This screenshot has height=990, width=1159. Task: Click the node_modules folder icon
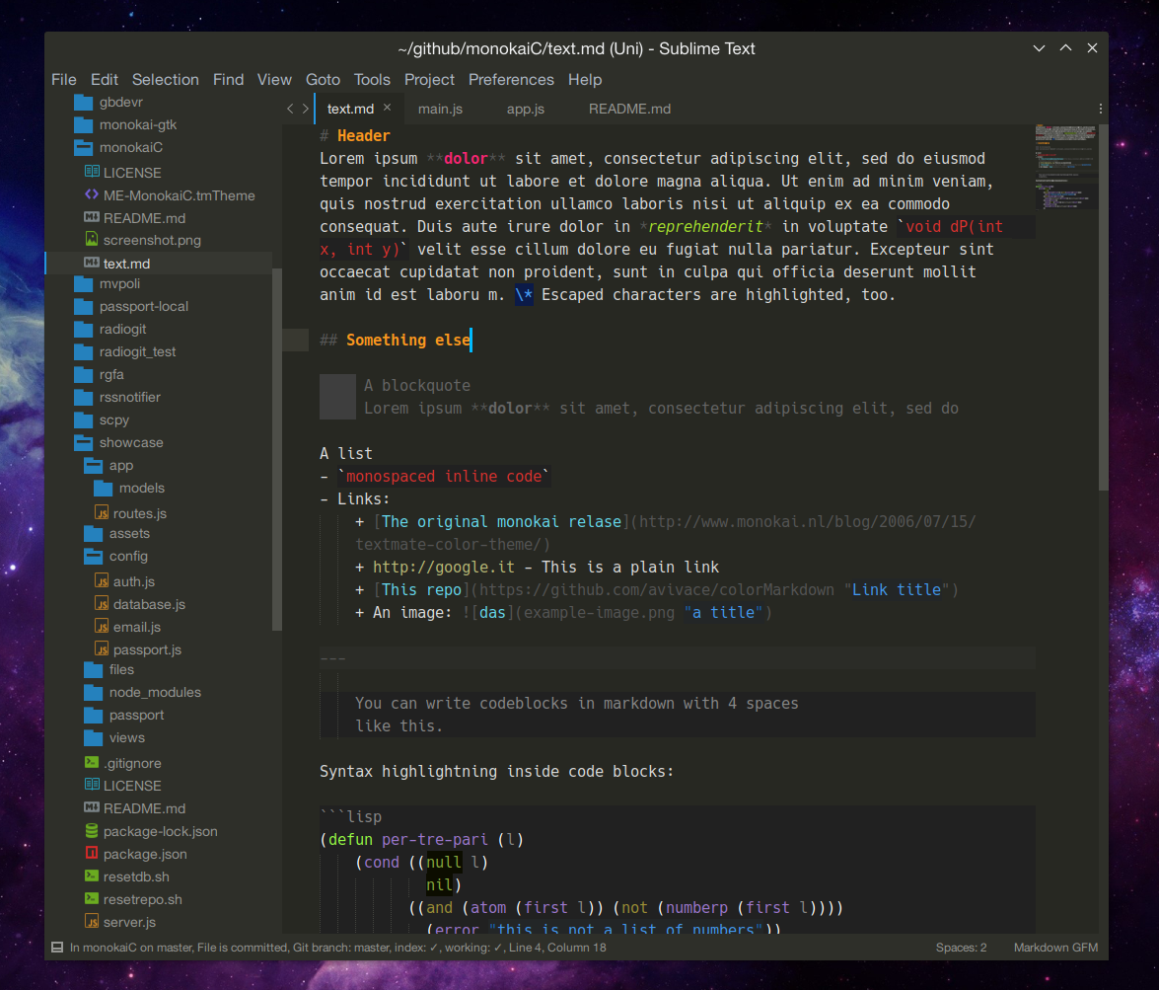coord(93,693)
